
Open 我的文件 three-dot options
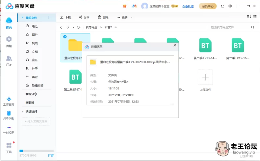tap(49, 18)
